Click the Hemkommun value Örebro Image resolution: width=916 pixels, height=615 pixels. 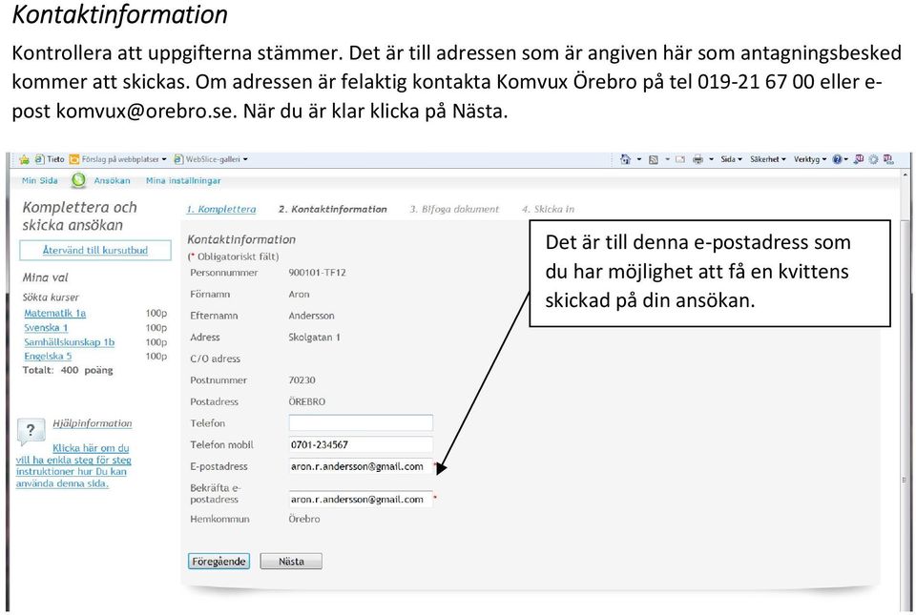[304, 519]
